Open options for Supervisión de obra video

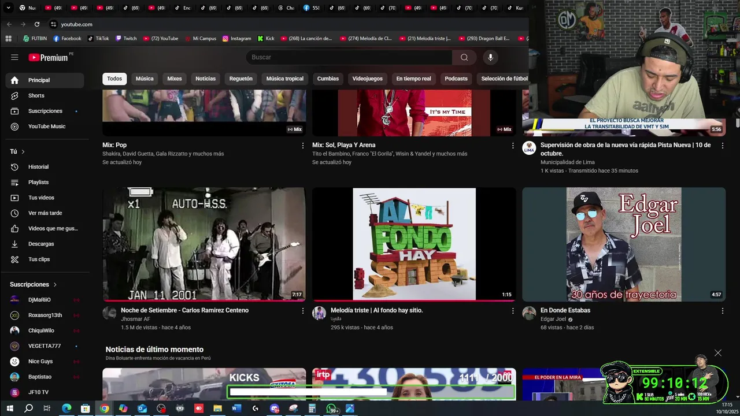click(722, 146)
